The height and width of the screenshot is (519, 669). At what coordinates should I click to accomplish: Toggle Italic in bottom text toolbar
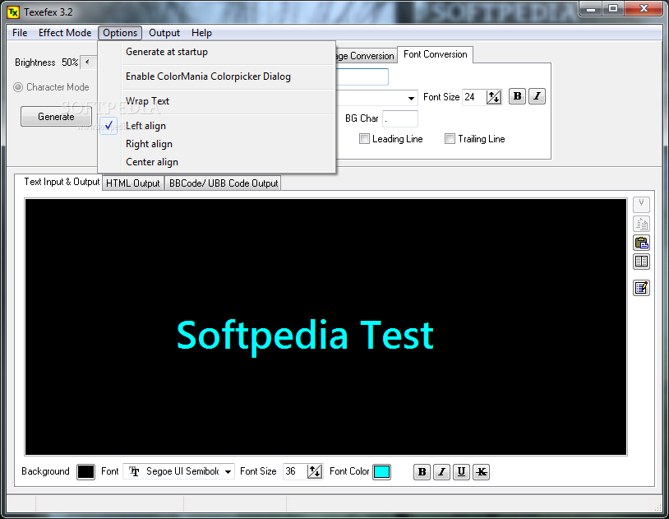[441, 472]
